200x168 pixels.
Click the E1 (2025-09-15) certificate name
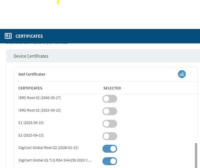coord(31,123)
